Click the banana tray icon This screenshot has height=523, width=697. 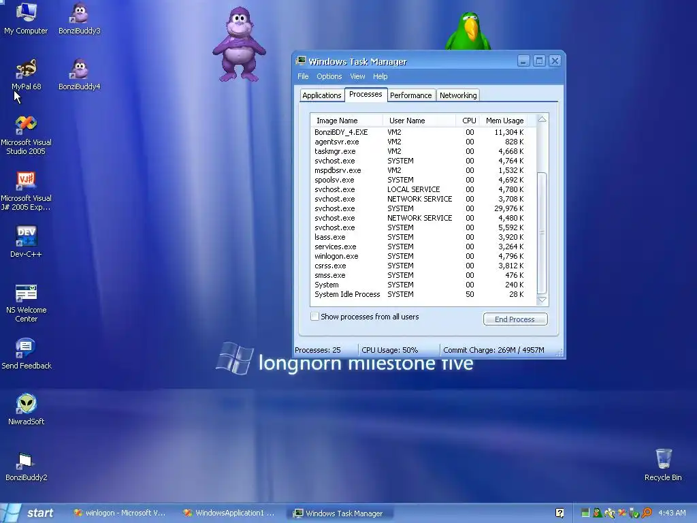coord(609,513)
